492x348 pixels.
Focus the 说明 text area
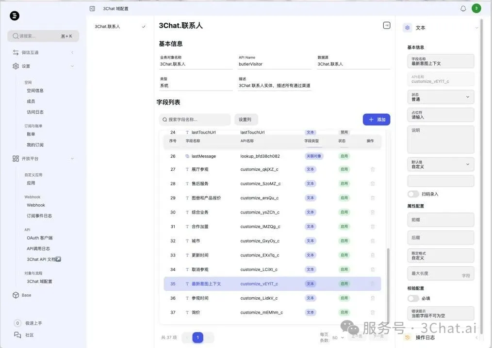[441, 139]
